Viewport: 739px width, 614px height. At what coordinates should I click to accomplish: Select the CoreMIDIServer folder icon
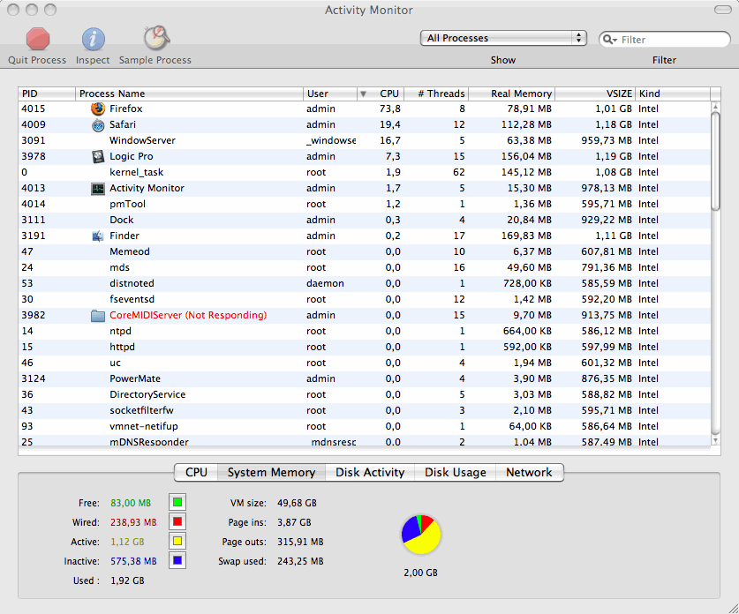click(x=97, y=316)
